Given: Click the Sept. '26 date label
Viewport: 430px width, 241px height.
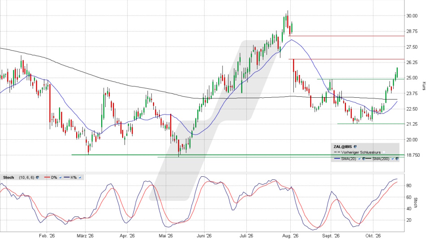Looking at the screenshot, I should pyautogui.click(x=331, y=236).
